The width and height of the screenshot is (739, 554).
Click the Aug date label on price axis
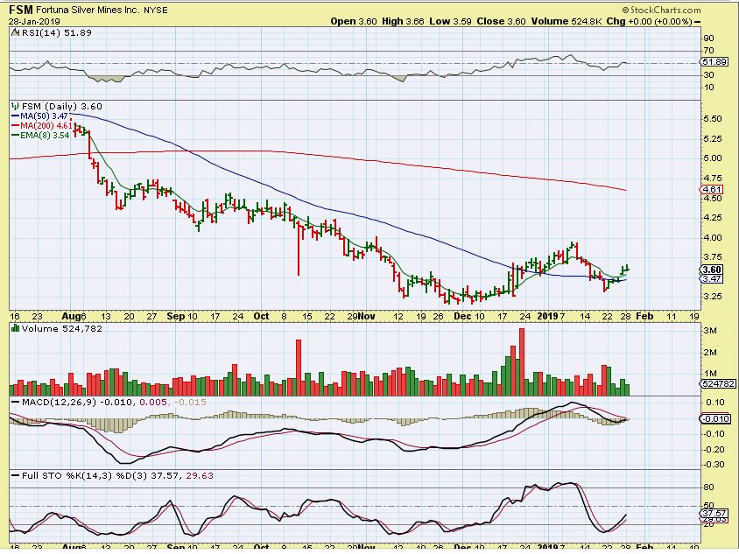[71, 316]
